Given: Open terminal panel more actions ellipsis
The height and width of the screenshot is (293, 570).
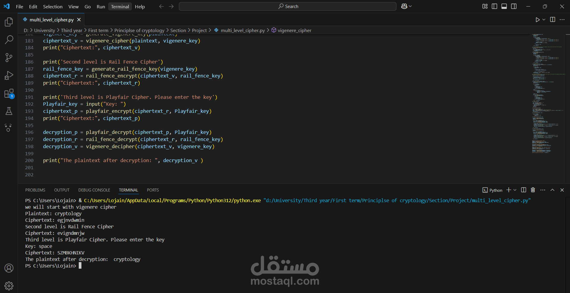Looking at the screenshot, I should point(543,190).
